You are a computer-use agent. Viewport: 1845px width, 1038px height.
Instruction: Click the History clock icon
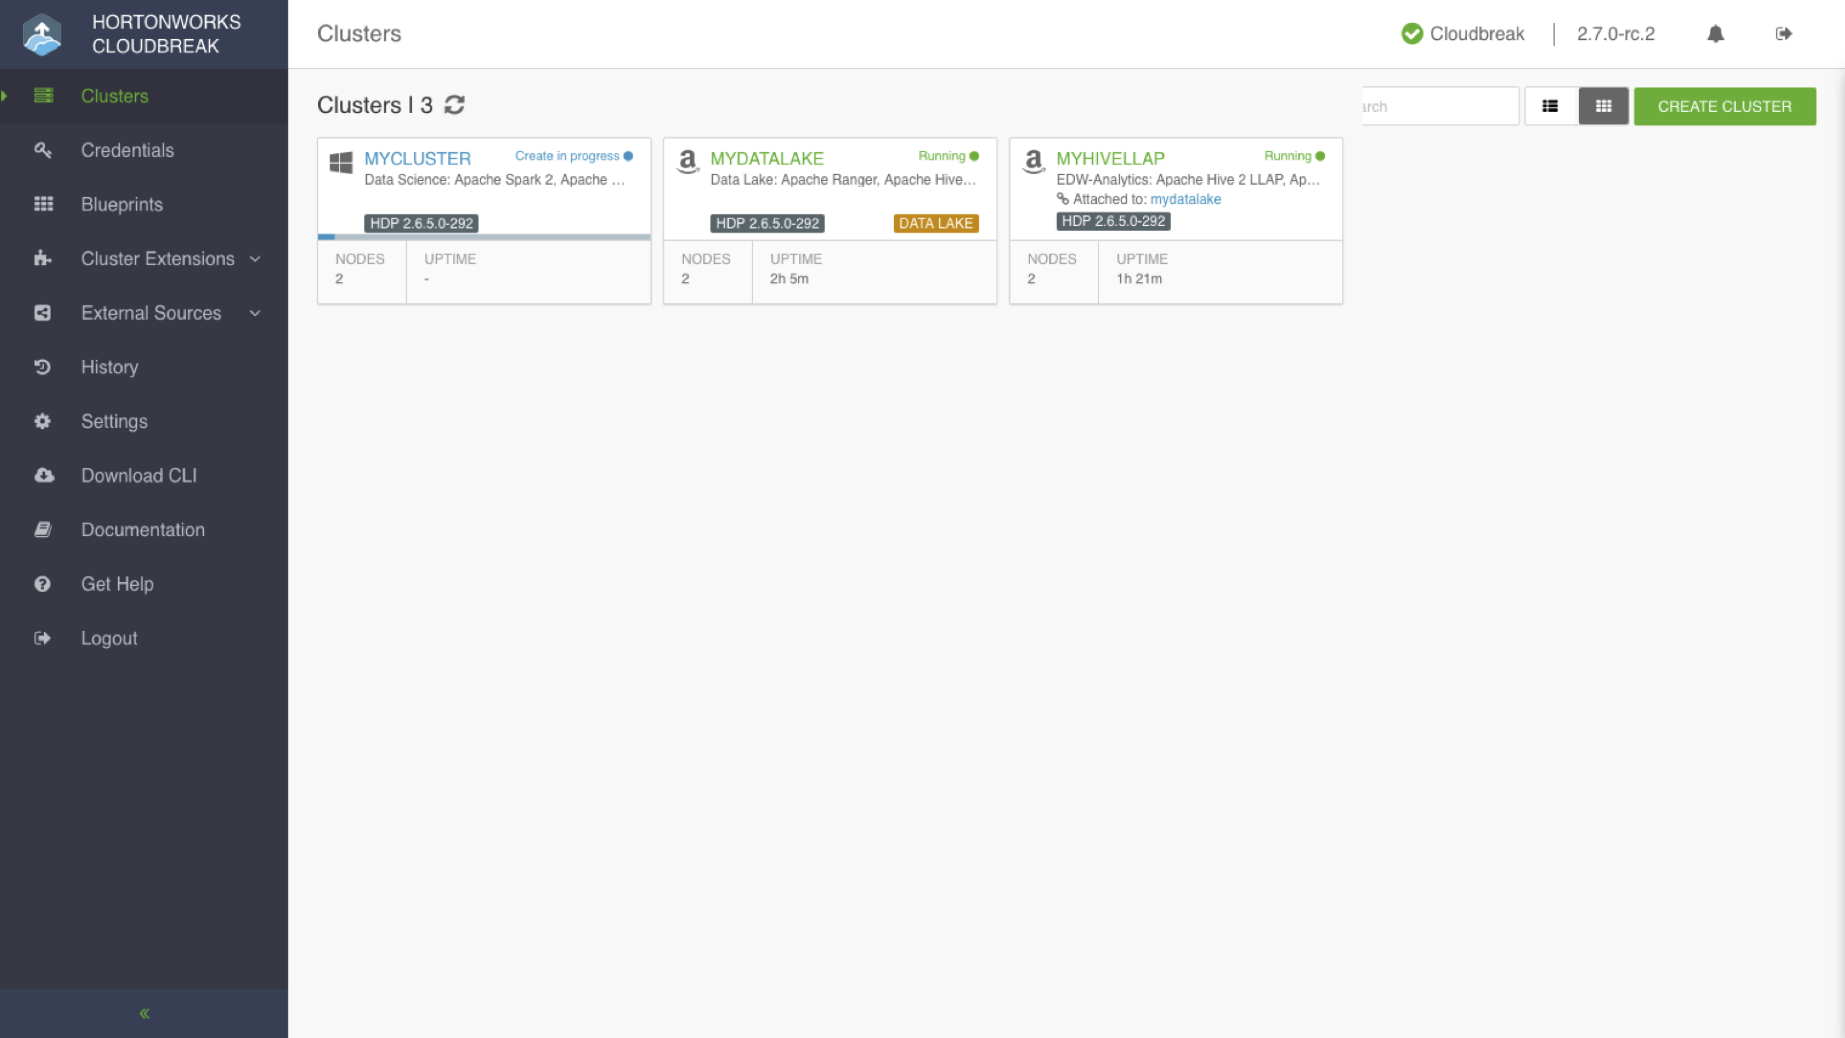pyautogui.click(x=43, y=367)
